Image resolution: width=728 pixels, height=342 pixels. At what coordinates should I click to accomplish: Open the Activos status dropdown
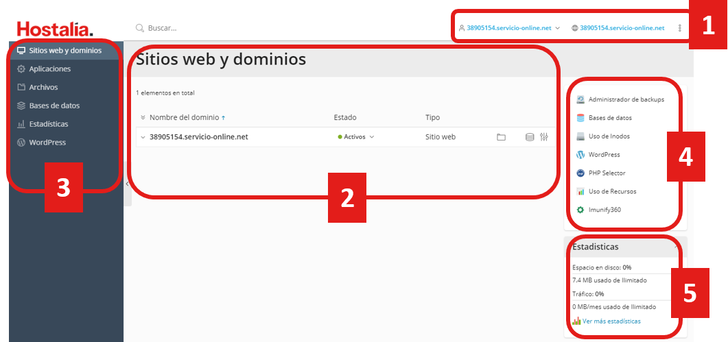(356, 137)
